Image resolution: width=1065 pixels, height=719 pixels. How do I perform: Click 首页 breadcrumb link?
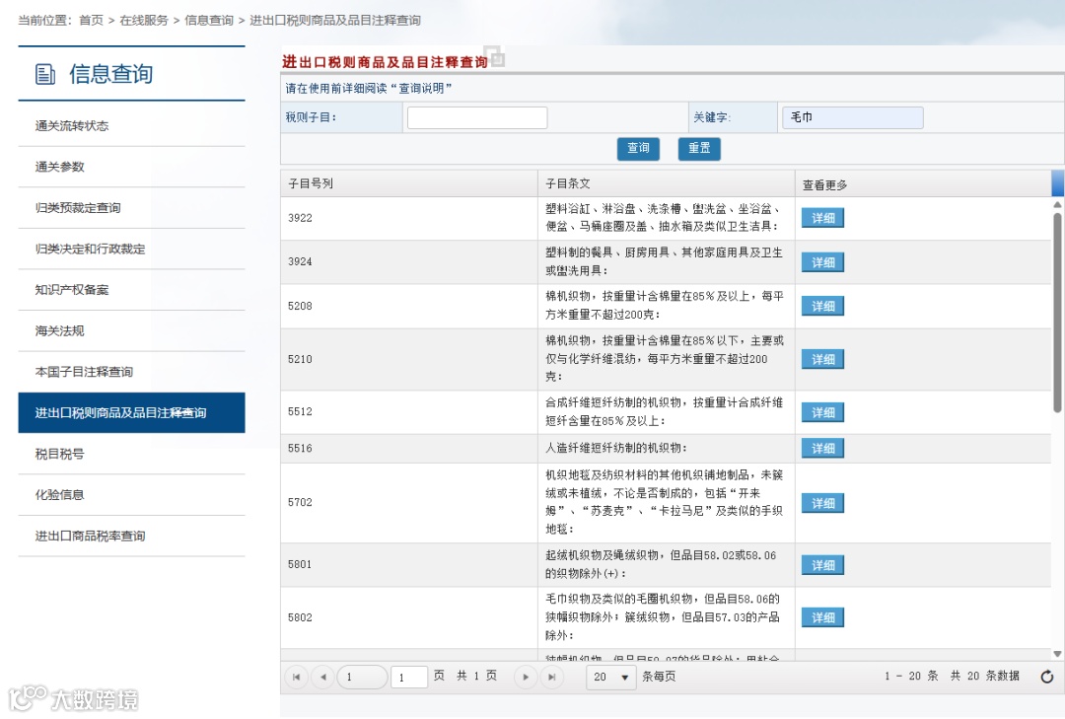click(91, 21)
